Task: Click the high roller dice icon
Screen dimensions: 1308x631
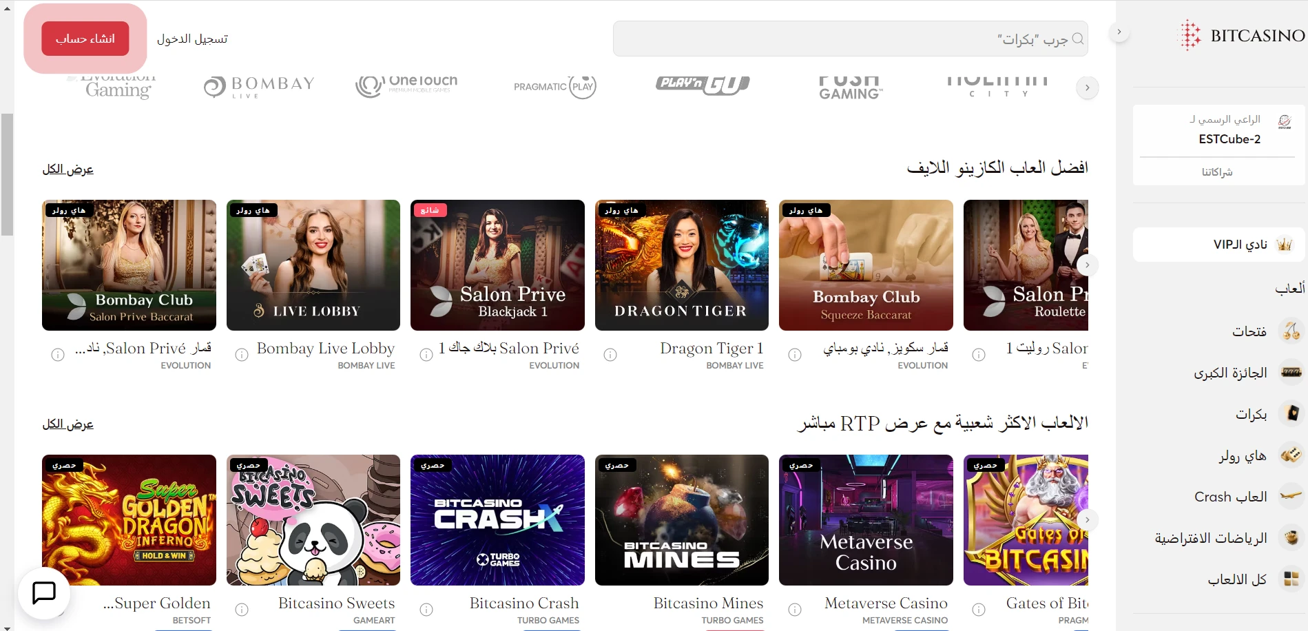Action: [x=1291, y=455]
